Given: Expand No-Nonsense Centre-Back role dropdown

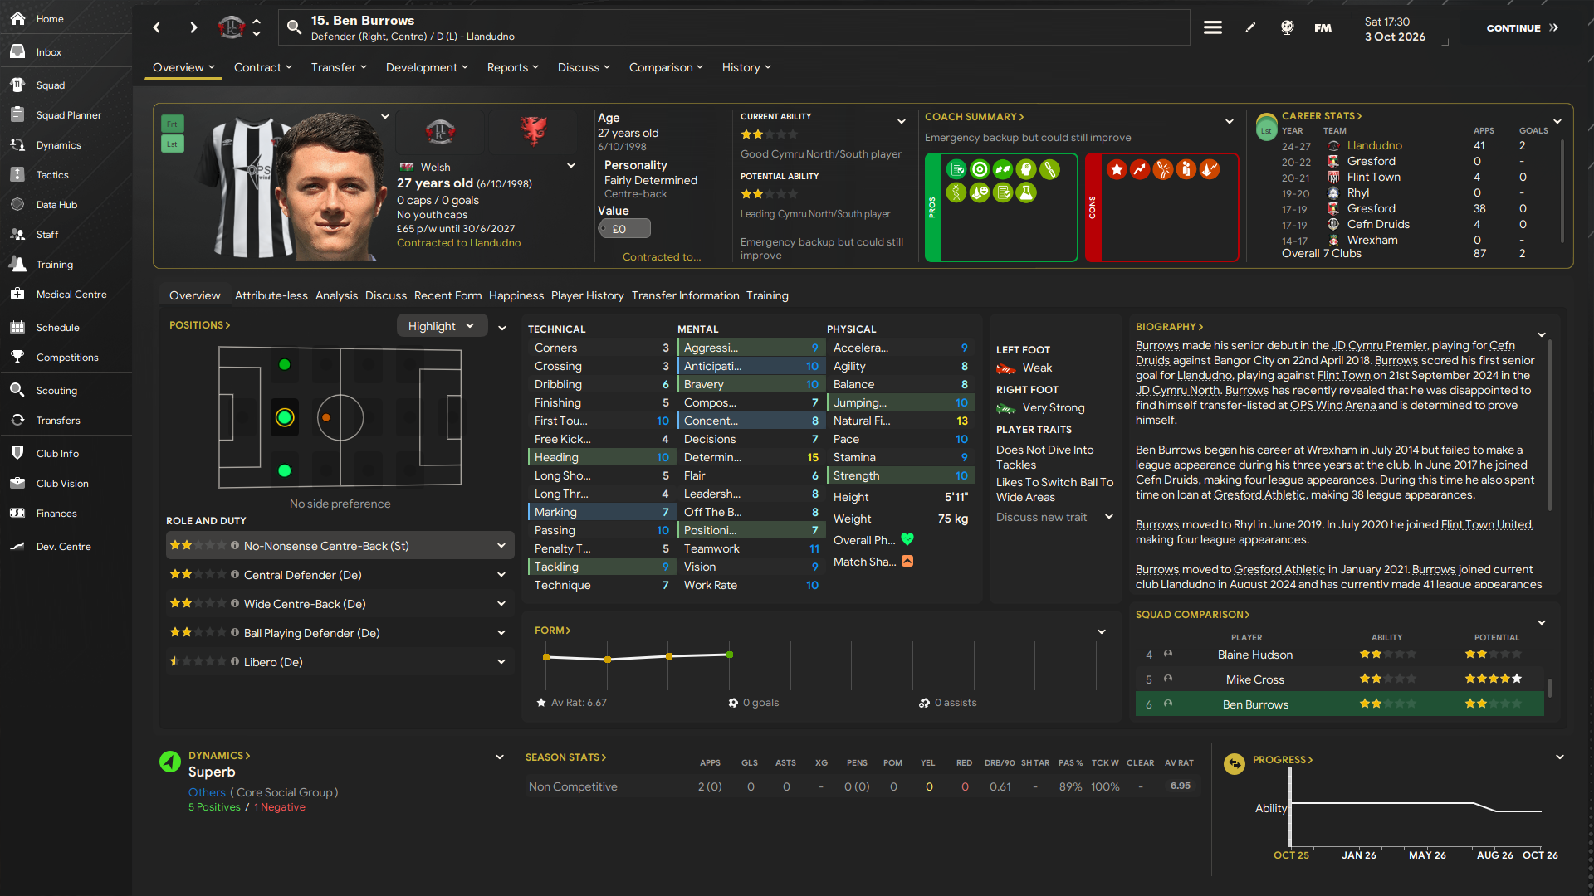Looking at the screenshot, I should coord(501,546).
